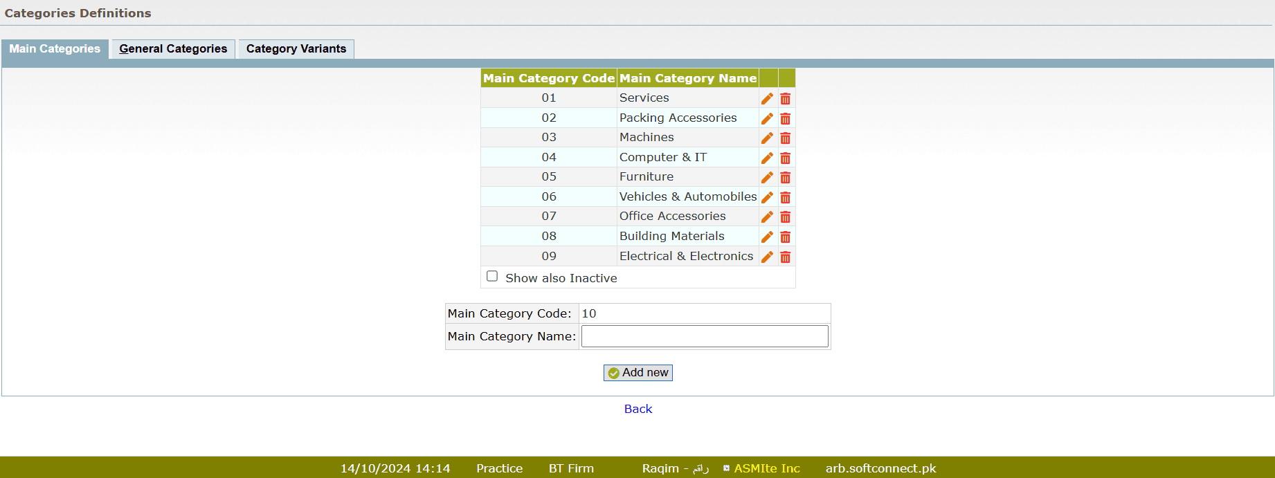Edit the Vehicles & Automobiles category
The image size is (1275, 478).
point(767,197)
